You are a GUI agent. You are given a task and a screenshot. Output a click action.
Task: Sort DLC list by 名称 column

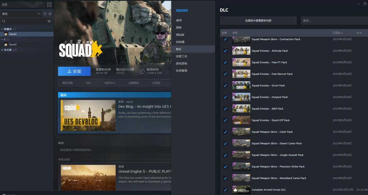[x=235, y=33]
